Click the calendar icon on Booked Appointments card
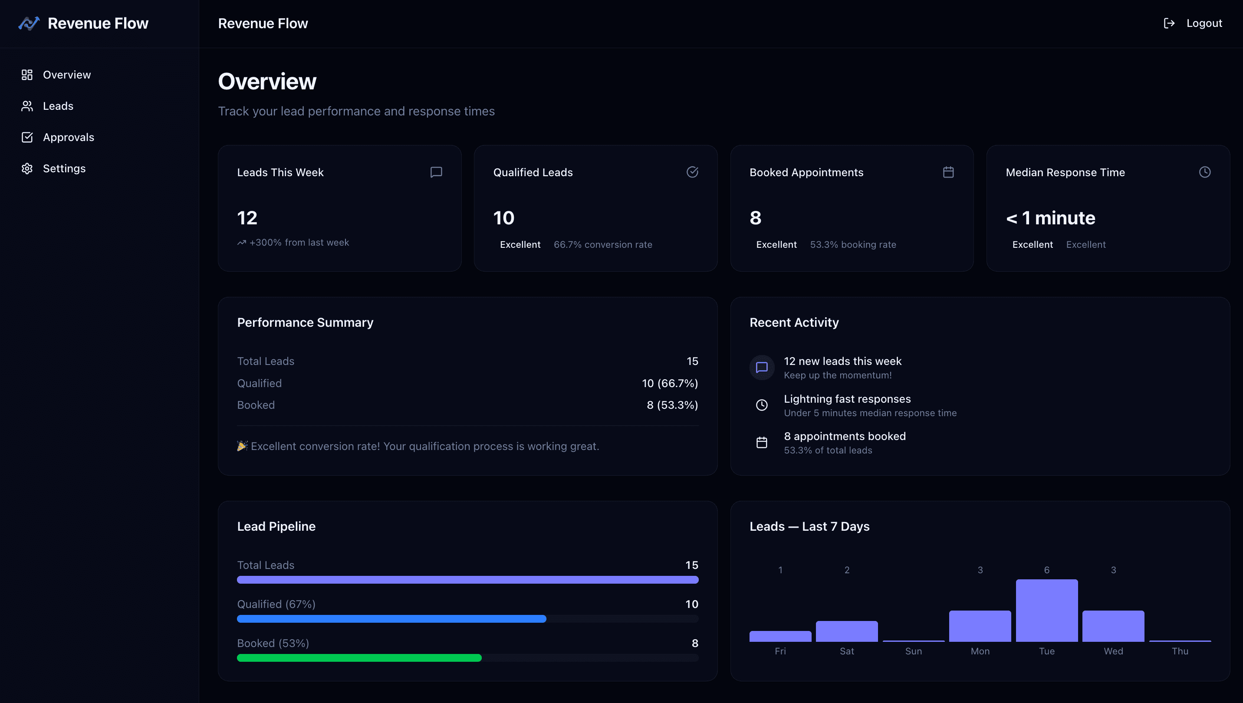Screen dimensions: 1243x703 point(948,172)
